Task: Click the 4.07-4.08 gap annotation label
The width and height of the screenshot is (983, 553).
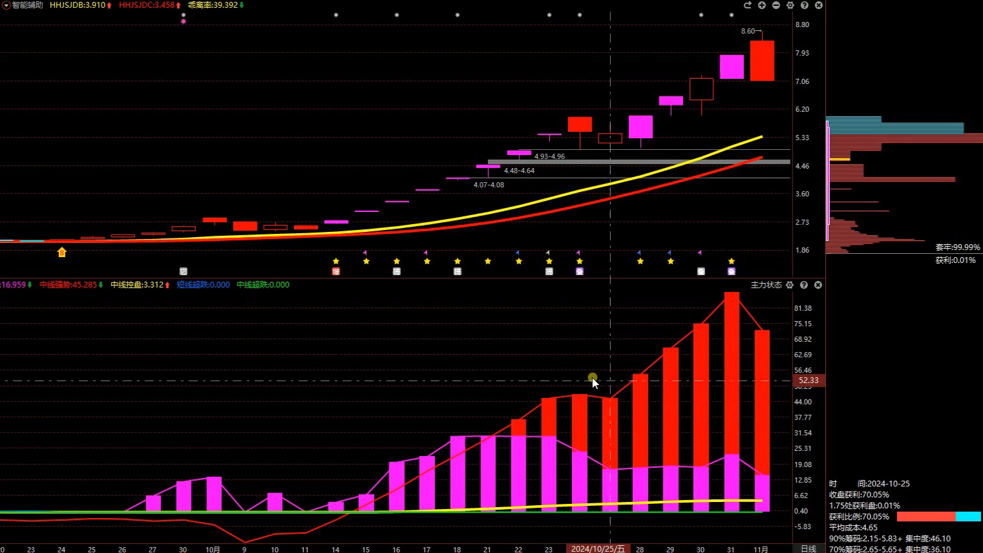Action: coord(489,185)
